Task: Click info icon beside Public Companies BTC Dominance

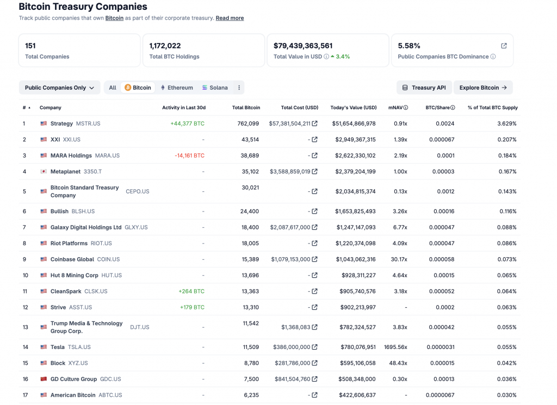Action: click(493, 57)
